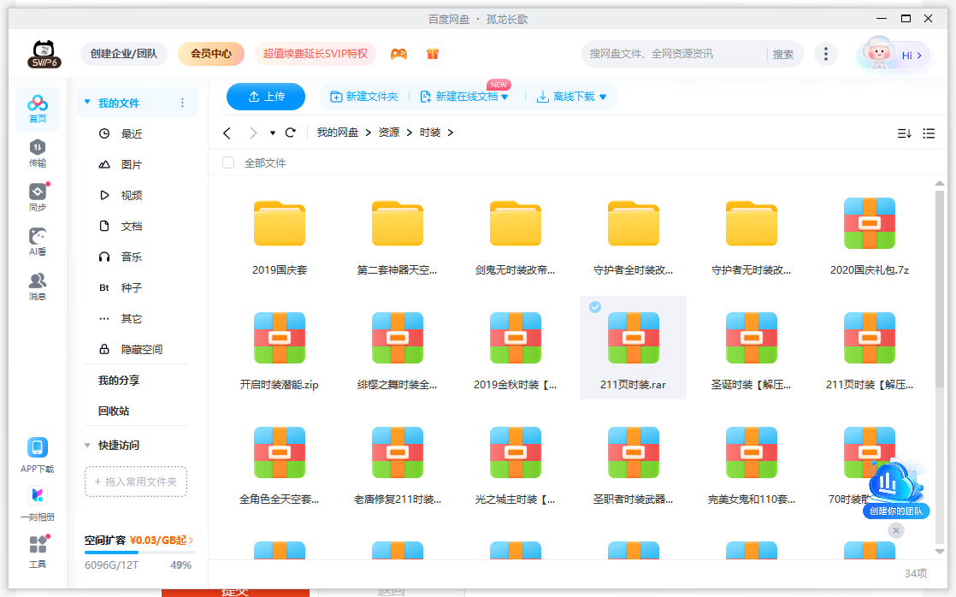Click the blue 上传 button
This screenshot has height=597, width=956.
[266, 97]
